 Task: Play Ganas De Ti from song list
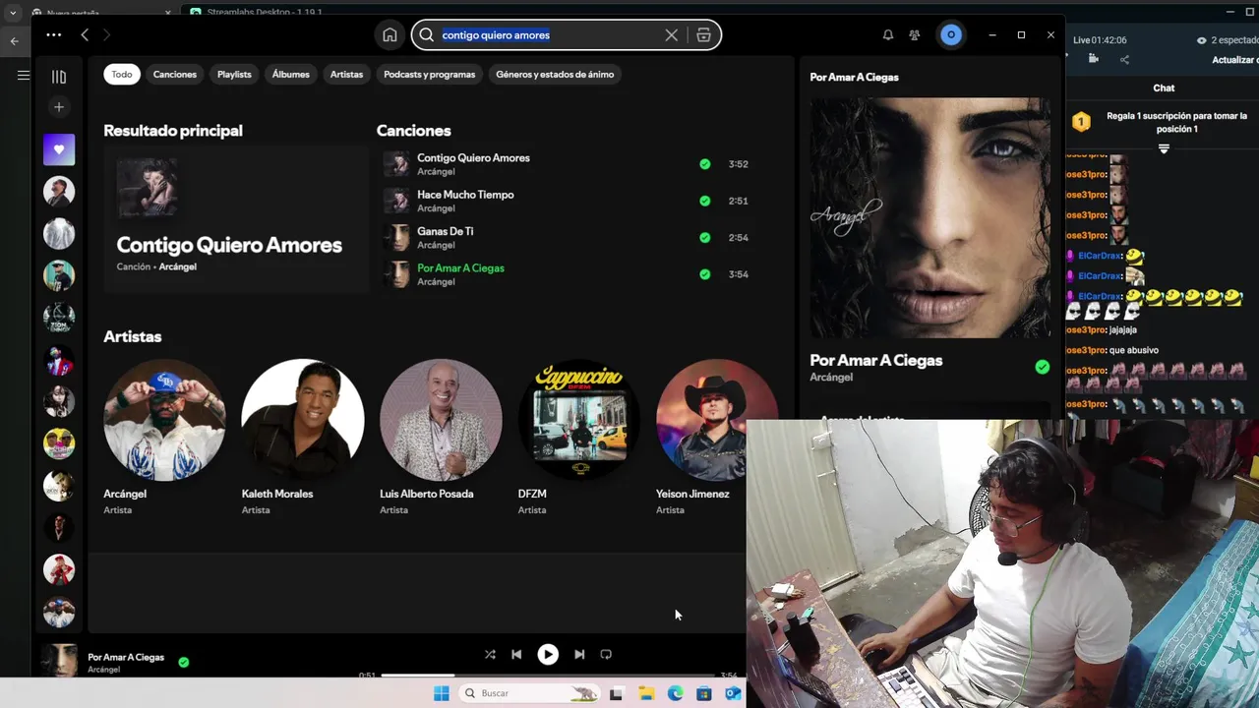[x=446, y=231]
